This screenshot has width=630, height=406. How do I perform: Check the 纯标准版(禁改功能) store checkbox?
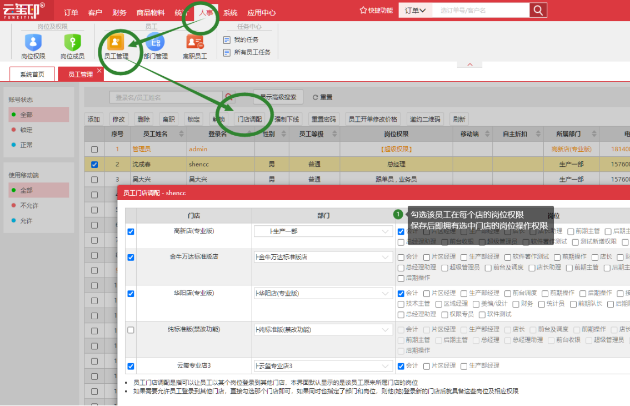pyautogui.click(x=131, y=330)
